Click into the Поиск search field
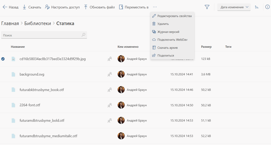Screen dimensions: 271x145 (x=44, y=35)
